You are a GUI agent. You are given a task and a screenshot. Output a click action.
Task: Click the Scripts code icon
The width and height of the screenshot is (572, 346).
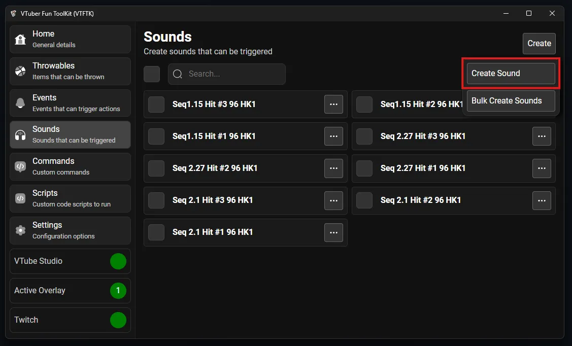tap(20, 198)
